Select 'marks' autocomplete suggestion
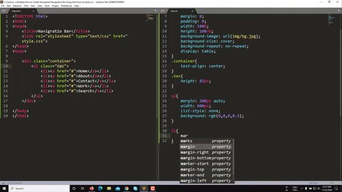 (x=205, y=141)
